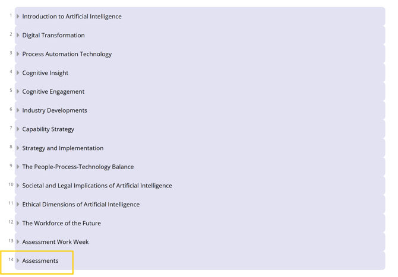Expand the arrow beside Assessment Work Week
This screenshot has height=277, width=398.
pyautogui.click(x=18, y=242)
